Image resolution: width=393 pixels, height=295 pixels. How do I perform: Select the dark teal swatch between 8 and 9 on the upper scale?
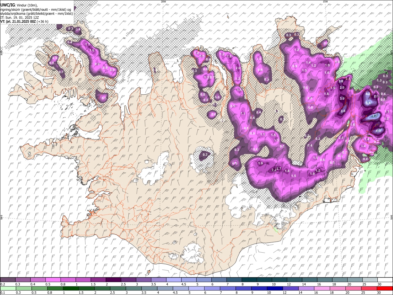click(x=249, y=280)
